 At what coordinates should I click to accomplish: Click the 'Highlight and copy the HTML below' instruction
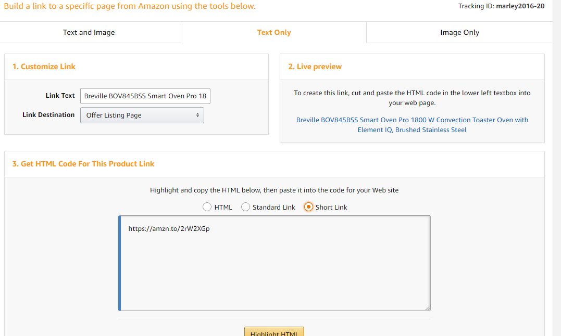click(274, 190)
